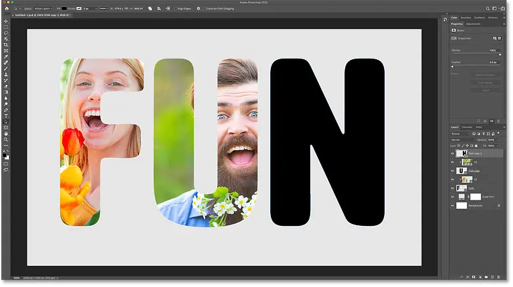Click the Color Fill 1 mask thumbnail
The width and height of the screenshot is (513, 287).
[475, 197]
